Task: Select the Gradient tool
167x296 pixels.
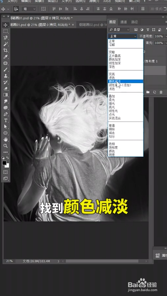Action: coord(5,95)
